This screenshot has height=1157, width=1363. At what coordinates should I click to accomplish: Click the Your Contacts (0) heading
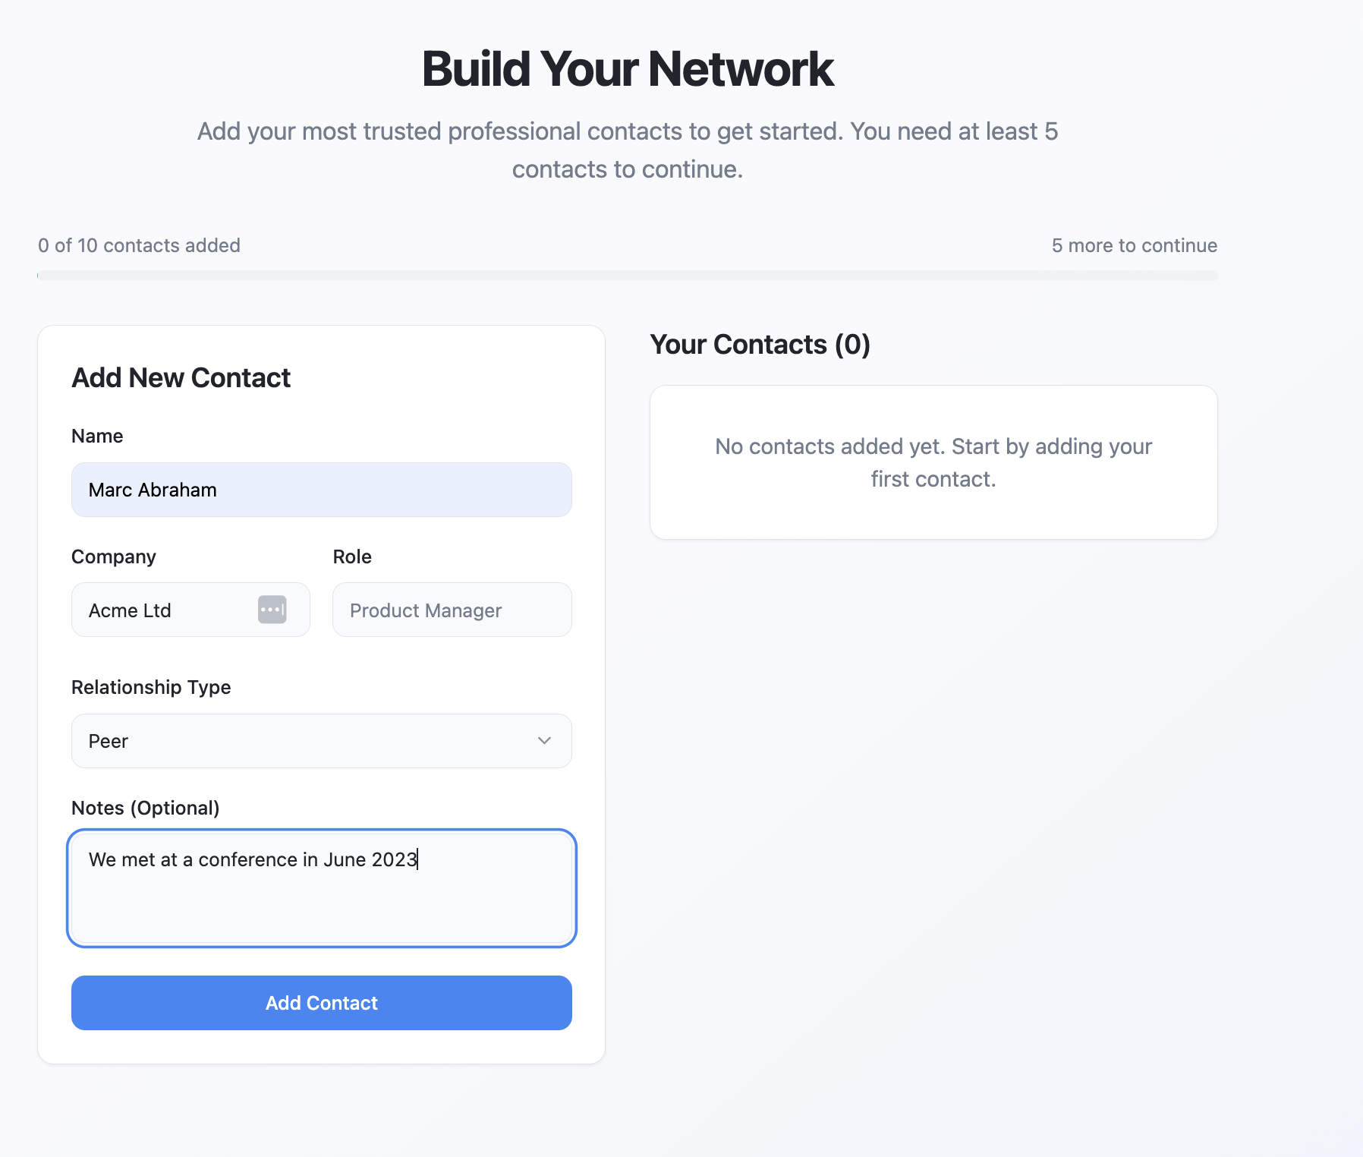click(760, 345)
